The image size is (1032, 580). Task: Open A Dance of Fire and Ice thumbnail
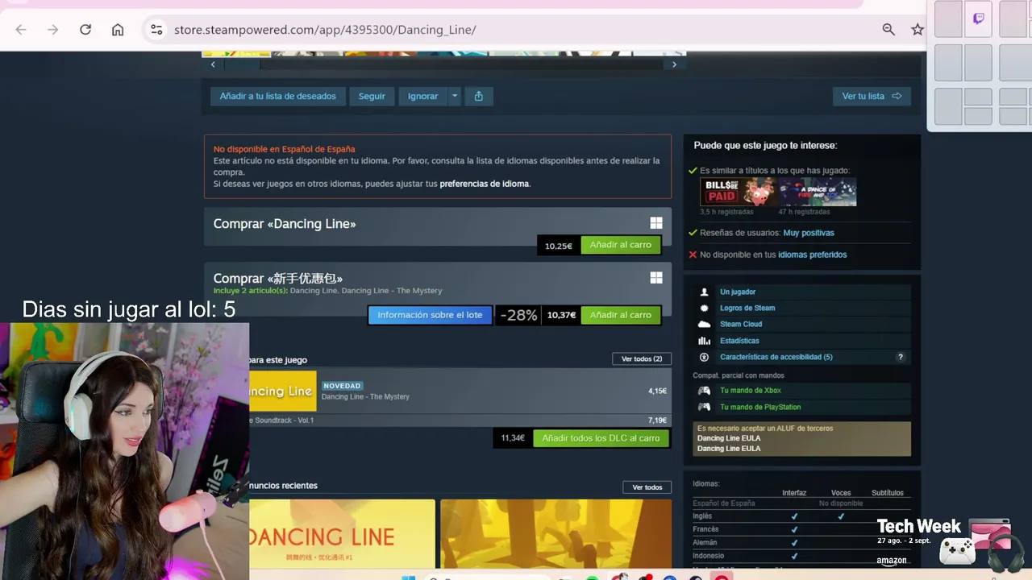[818, 193]
